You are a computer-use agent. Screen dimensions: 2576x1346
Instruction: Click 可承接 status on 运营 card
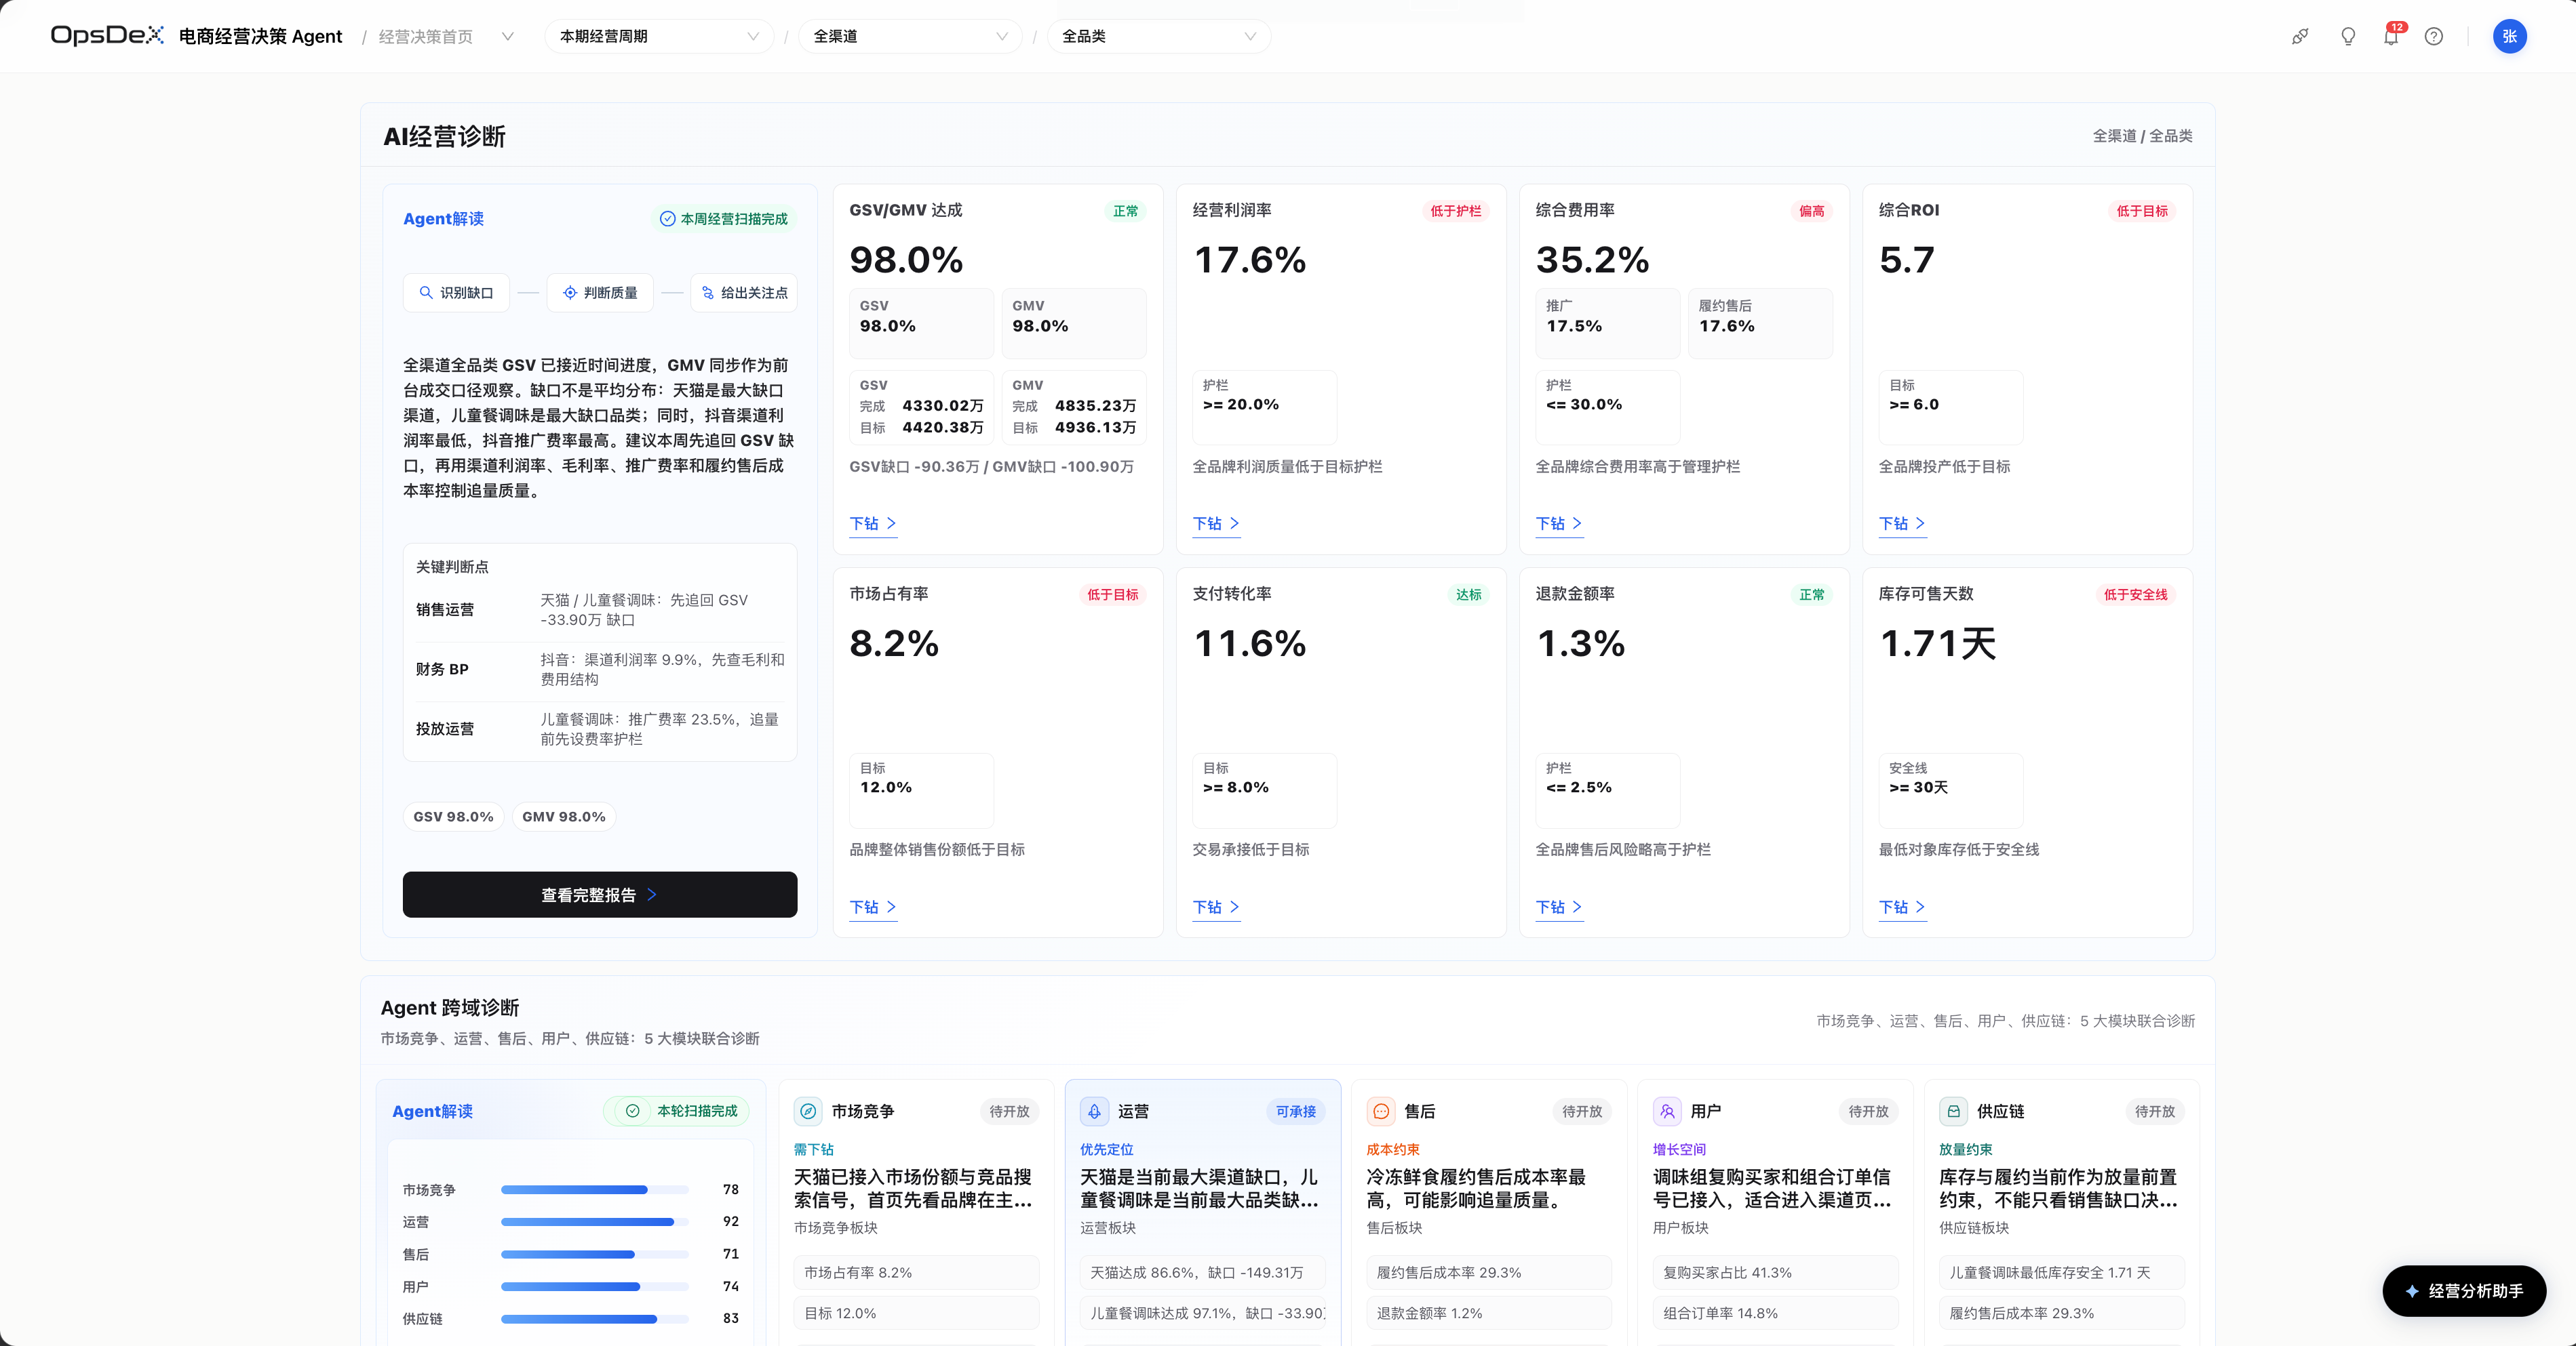pos(1296,1110)
